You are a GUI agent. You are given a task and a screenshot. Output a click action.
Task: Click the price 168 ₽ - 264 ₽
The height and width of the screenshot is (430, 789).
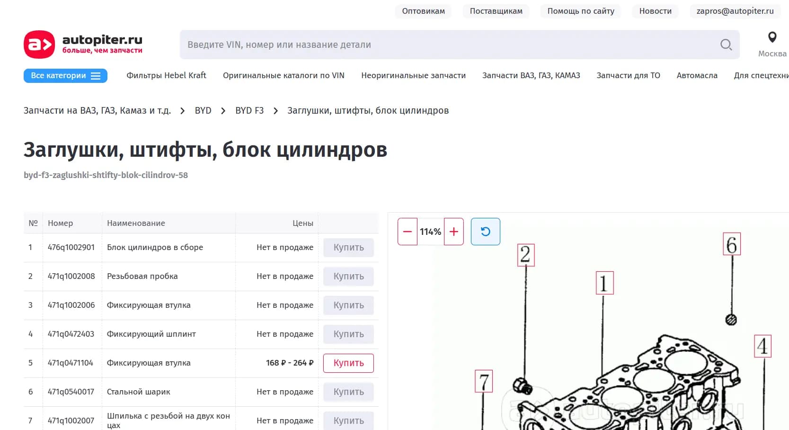(x=290, y=363)
